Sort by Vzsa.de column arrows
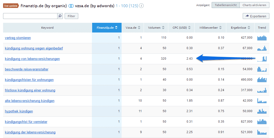 (x=139, y=28)
